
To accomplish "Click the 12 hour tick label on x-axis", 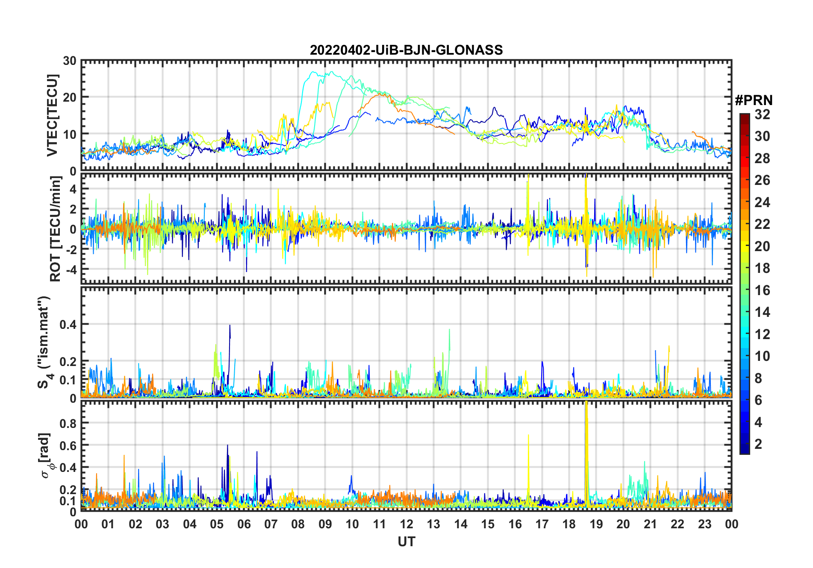I will click(406, 524).
